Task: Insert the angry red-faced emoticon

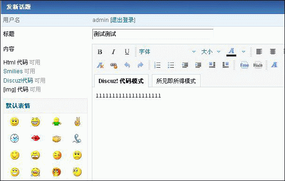Action: [57, 172]
